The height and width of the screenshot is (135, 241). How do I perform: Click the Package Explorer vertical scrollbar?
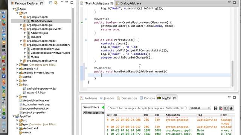73,71
